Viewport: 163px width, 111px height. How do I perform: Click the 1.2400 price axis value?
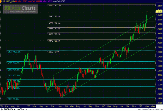point(159,80)
